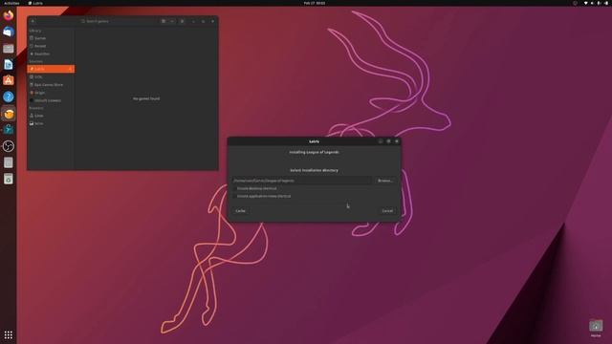Open the Home folder on desktop
The height and width of the screenshot is (344, 612).
(596, 328)
